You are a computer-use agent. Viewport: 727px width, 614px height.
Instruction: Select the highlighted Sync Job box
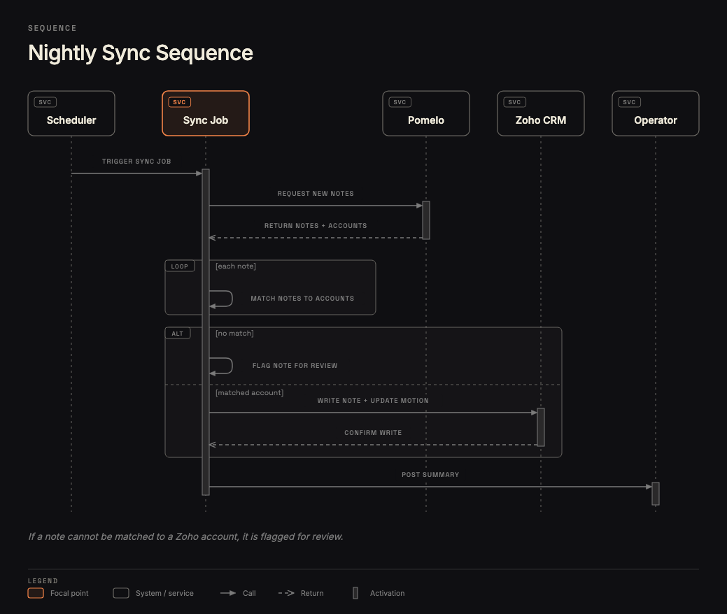(206, 113)
